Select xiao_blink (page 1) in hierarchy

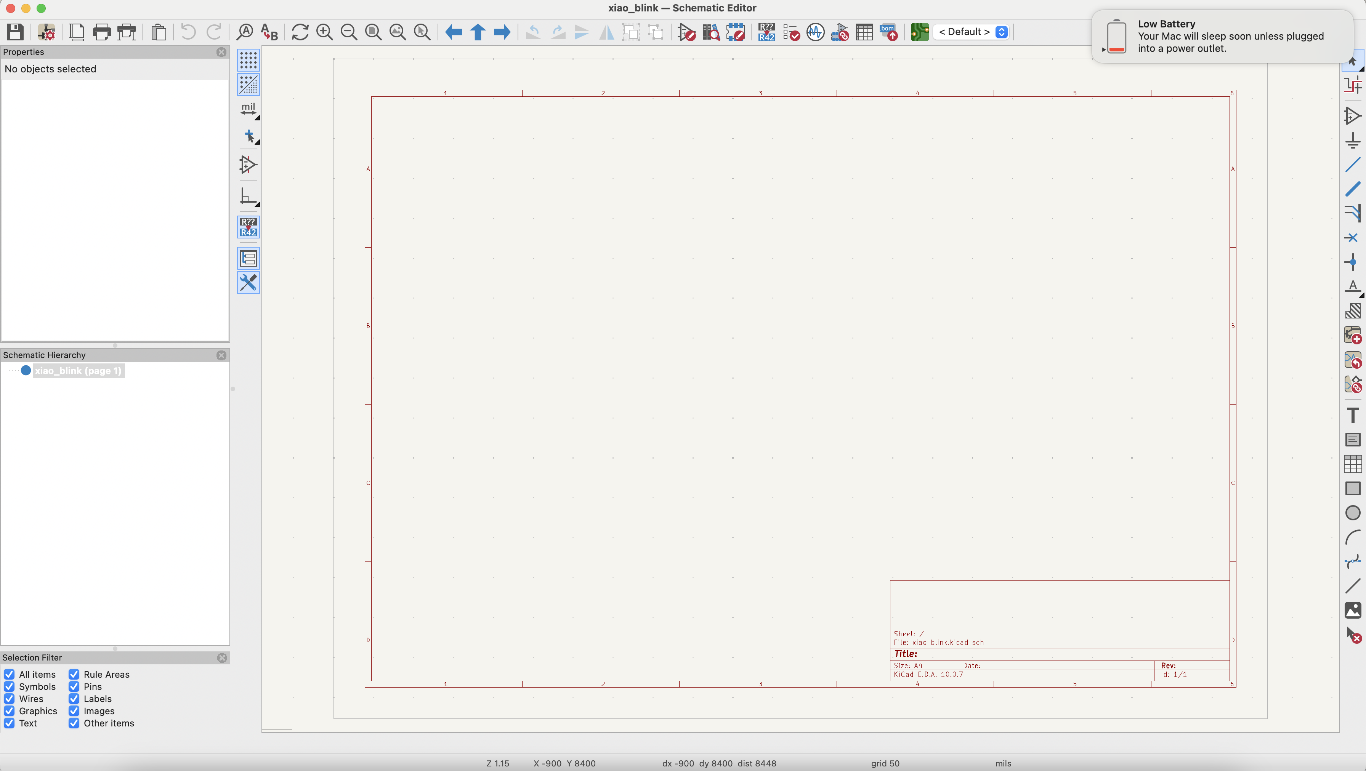pyautogui.click(x=78, y=370)
